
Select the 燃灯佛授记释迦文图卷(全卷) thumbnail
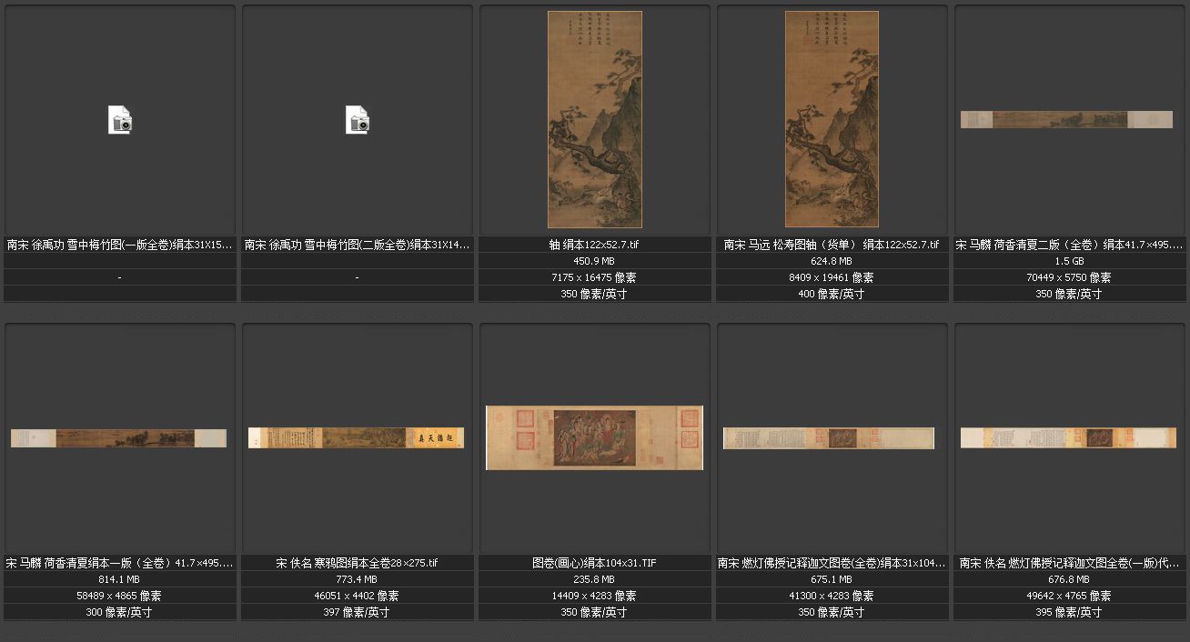click(832, 437)
